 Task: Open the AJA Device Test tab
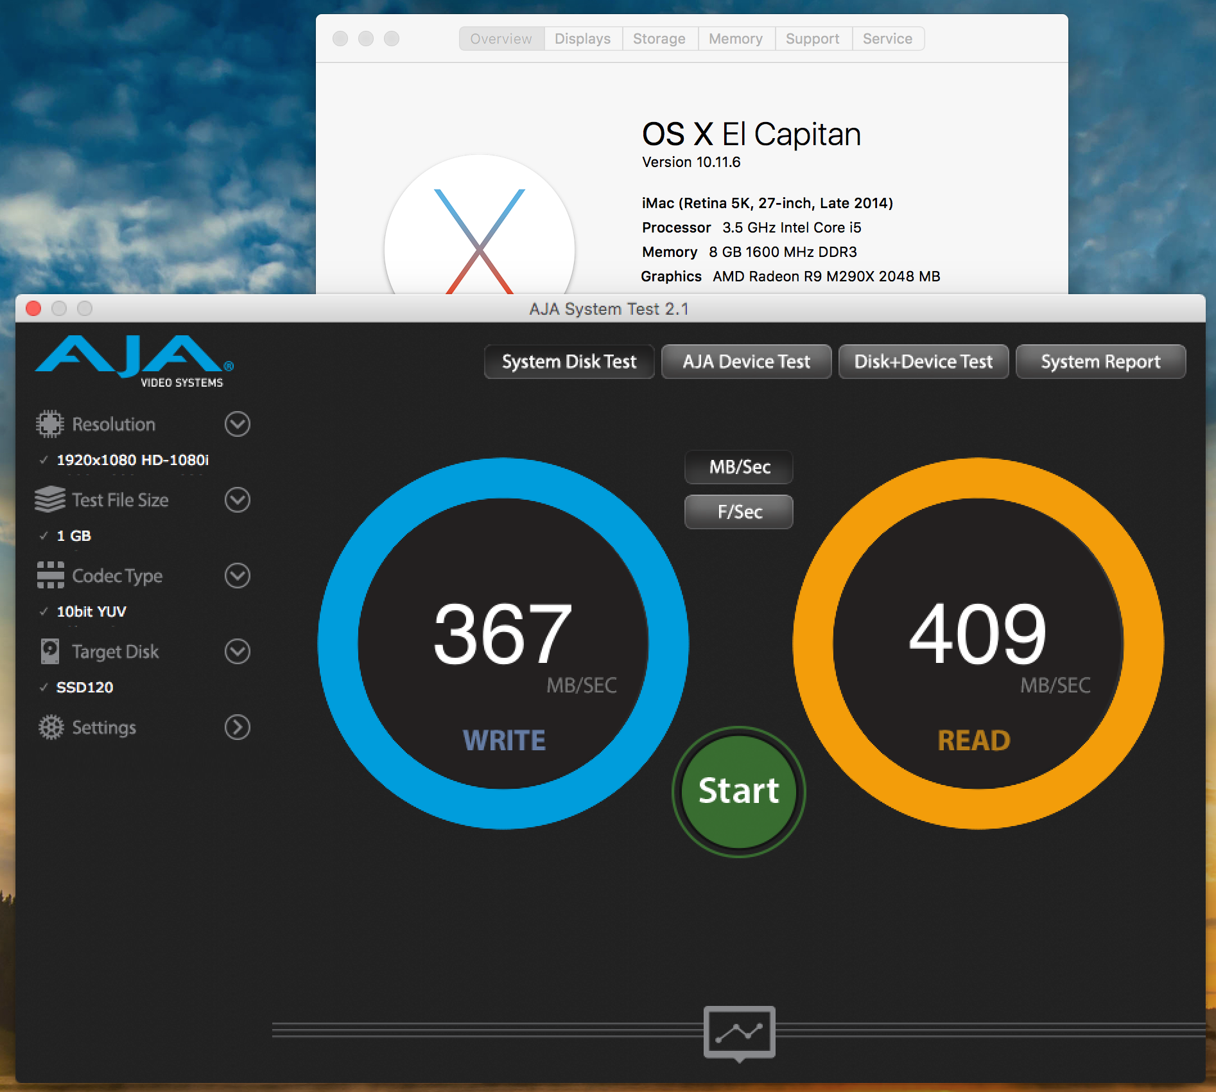point(746,362)
